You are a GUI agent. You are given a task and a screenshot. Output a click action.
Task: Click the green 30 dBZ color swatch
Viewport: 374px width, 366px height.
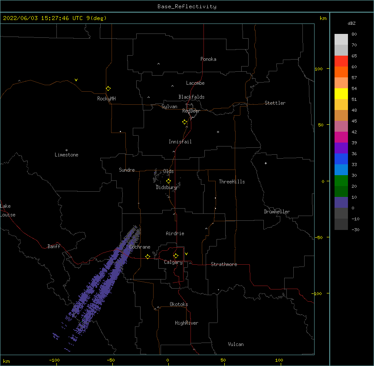coord(341,181)
